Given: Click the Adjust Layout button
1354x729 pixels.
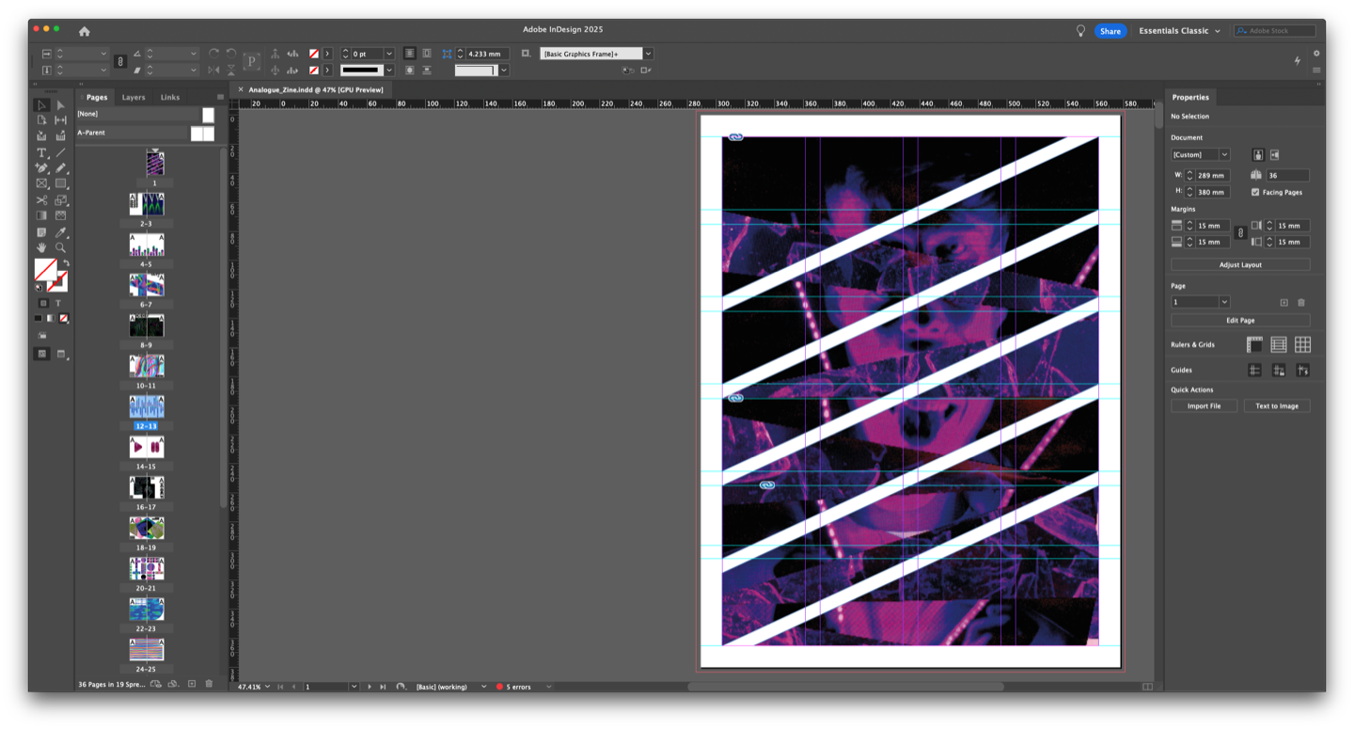Looking at the screenshot, I should pos(1240,265).
